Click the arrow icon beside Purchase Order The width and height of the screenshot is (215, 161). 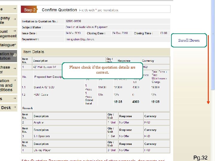point(15,68)
